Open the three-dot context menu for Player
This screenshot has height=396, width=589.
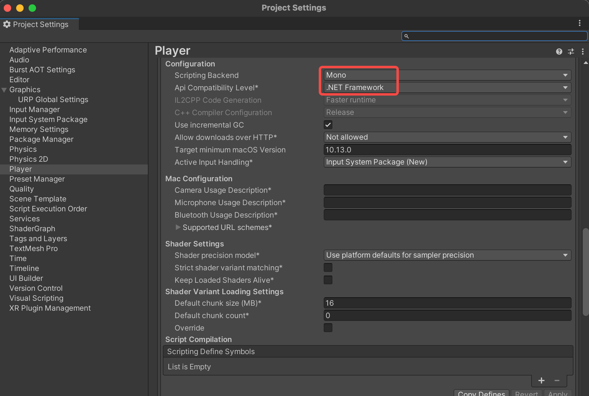583,52
